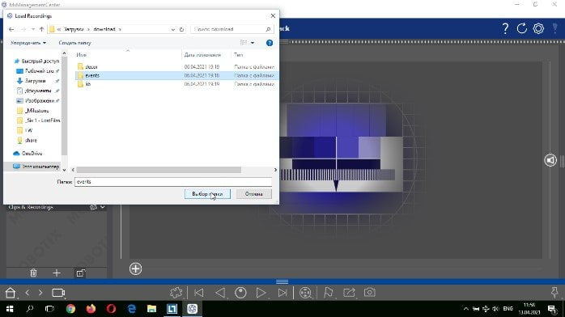Click the search download field
565x317 pixels.
pyautogui.click(x=232, y=29)
